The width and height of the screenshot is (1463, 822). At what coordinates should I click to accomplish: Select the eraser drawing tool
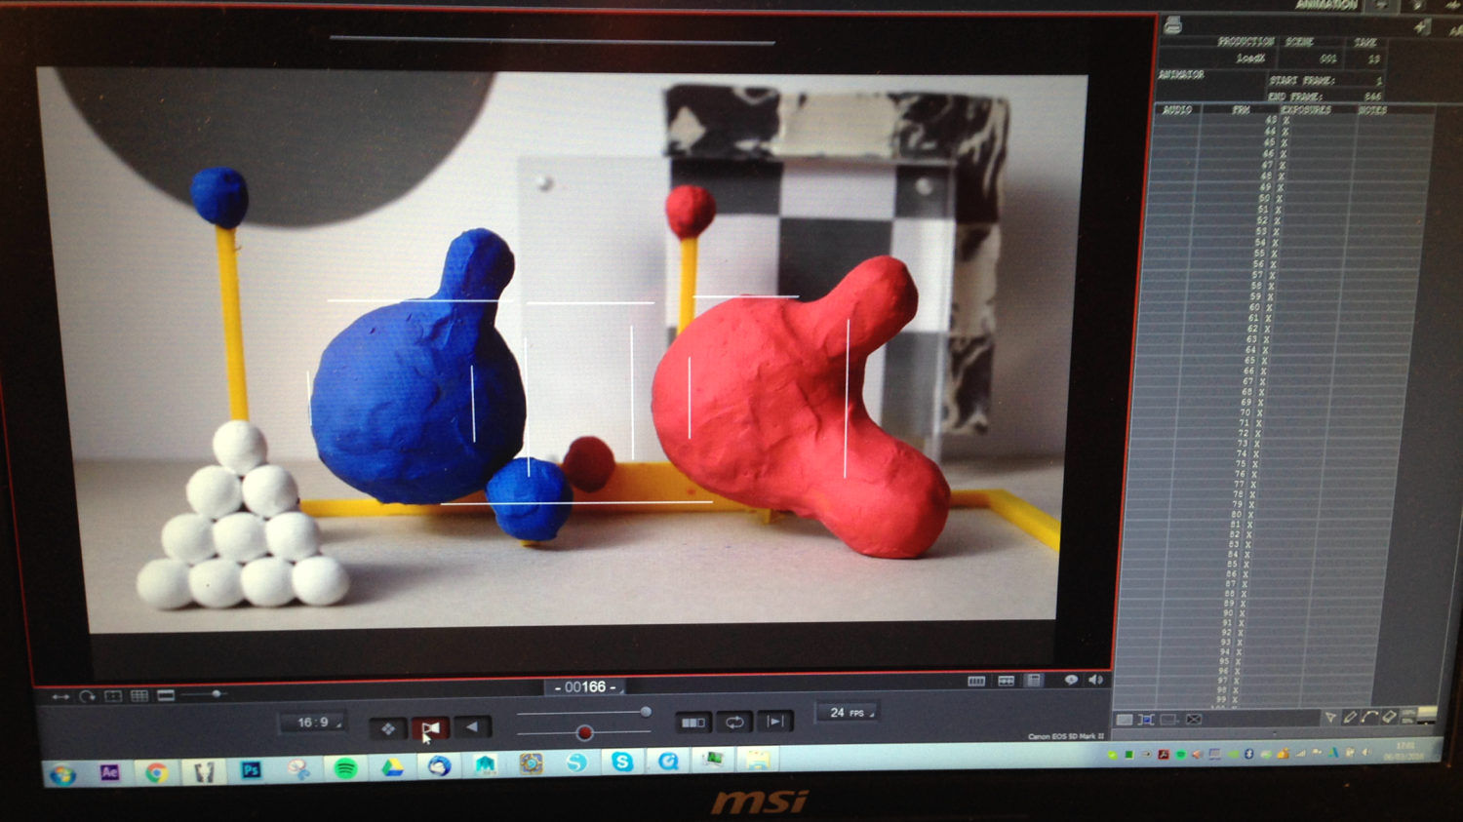click(1390, 717)
